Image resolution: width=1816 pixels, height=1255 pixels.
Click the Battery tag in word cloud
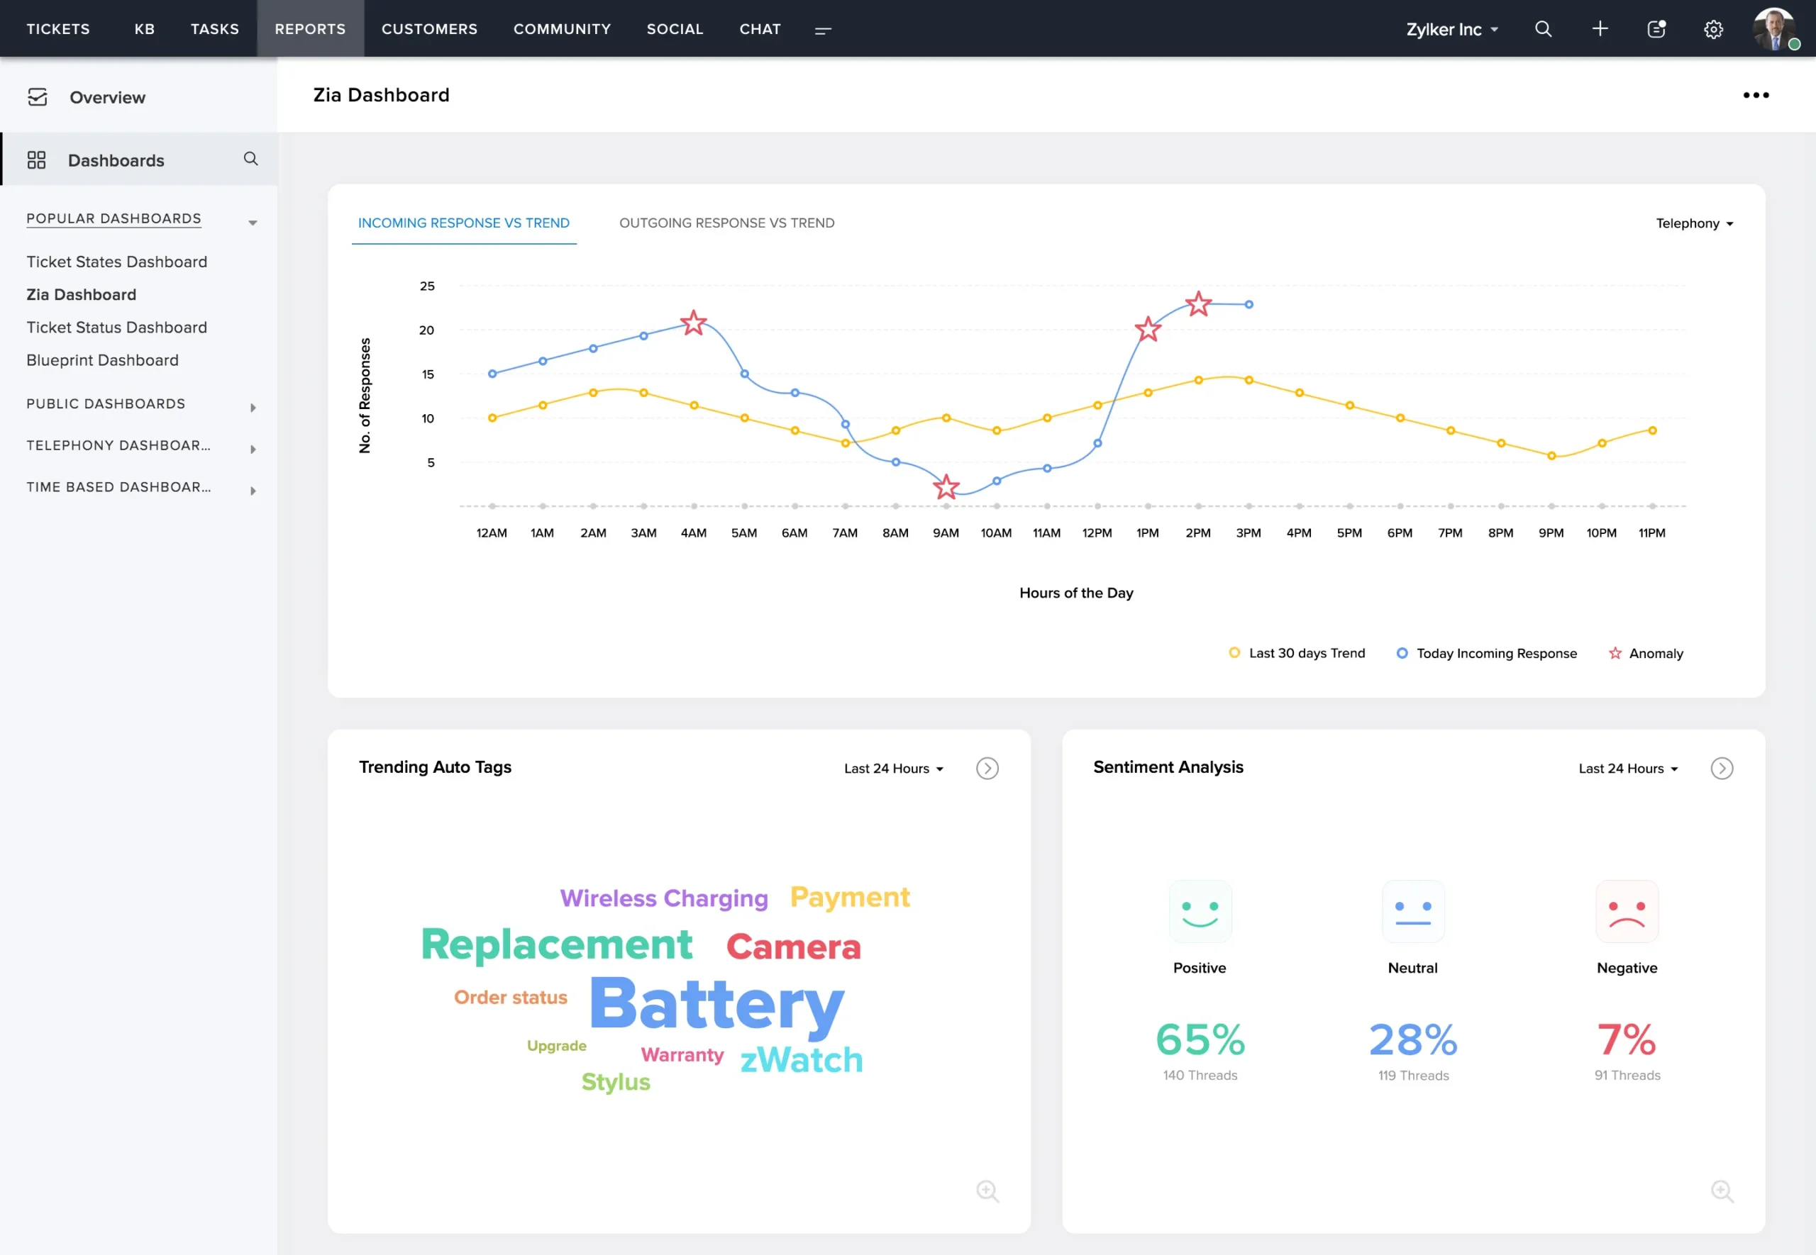click(716, 1005)
